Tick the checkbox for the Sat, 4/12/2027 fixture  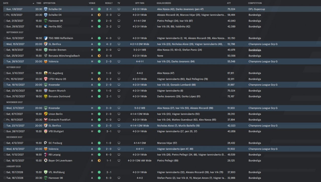click(x=5, y=143)
